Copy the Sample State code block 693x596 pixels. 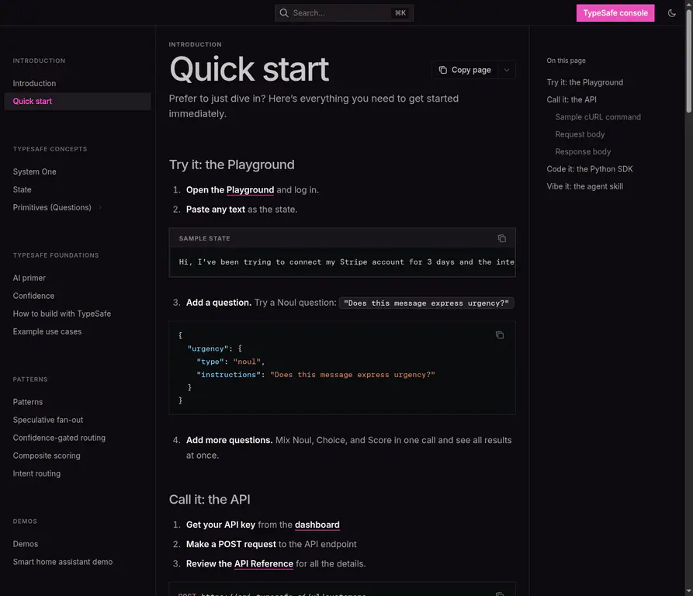pos(501,238)
